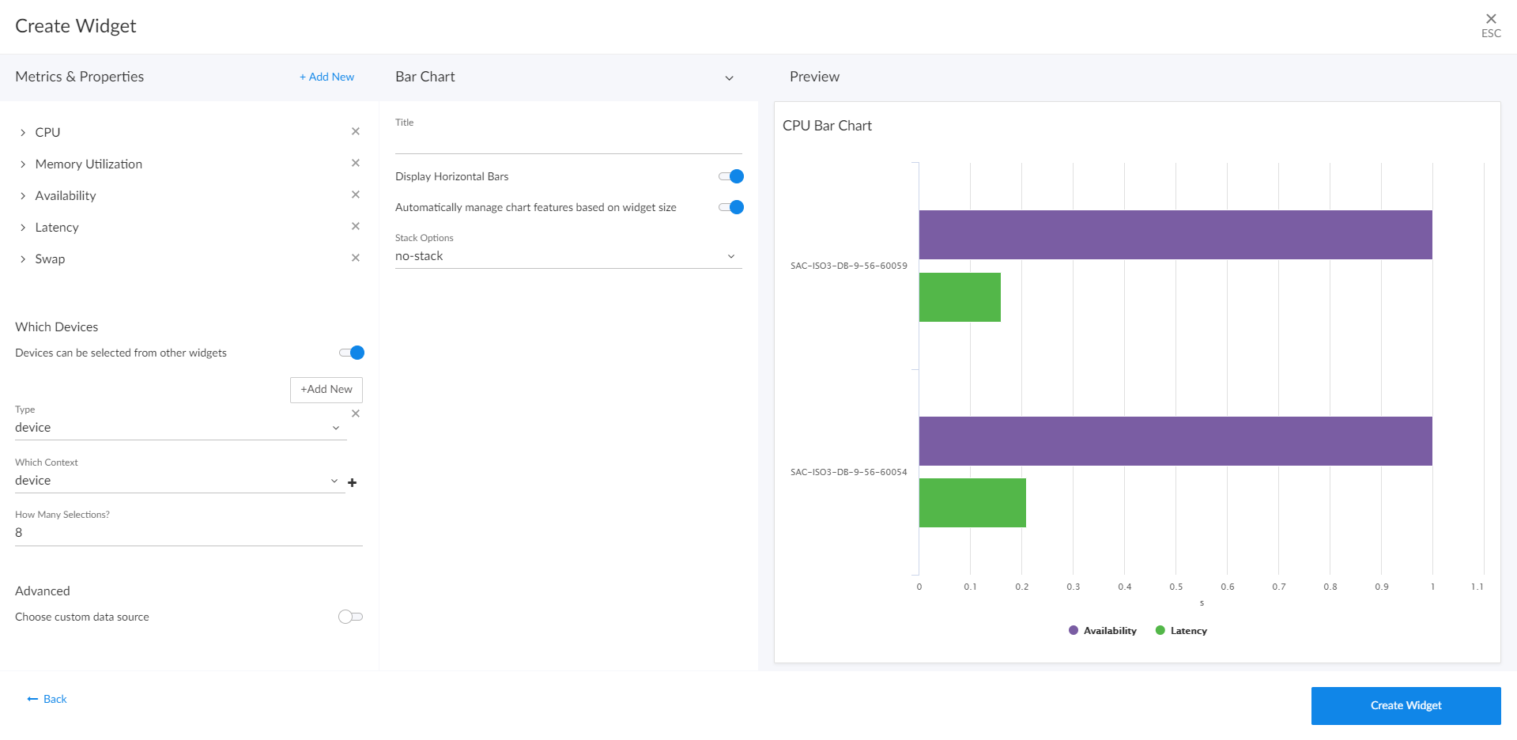Viewport: 1517px width, 740px height.
Task: Expand the CPU metric row
Action: pos(23,133)
